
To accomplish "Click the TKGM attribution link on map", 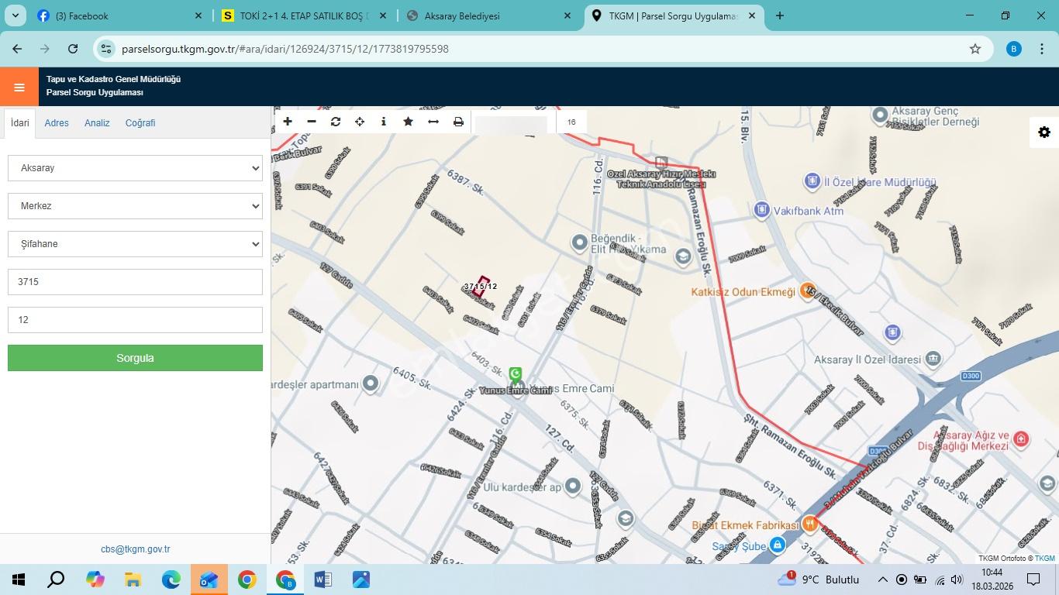I will (1045, 559).
